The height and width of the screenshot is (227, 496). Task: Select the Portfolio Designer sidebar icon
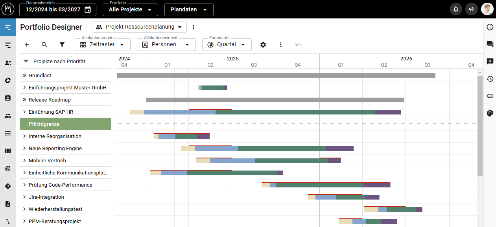[8, 27]
